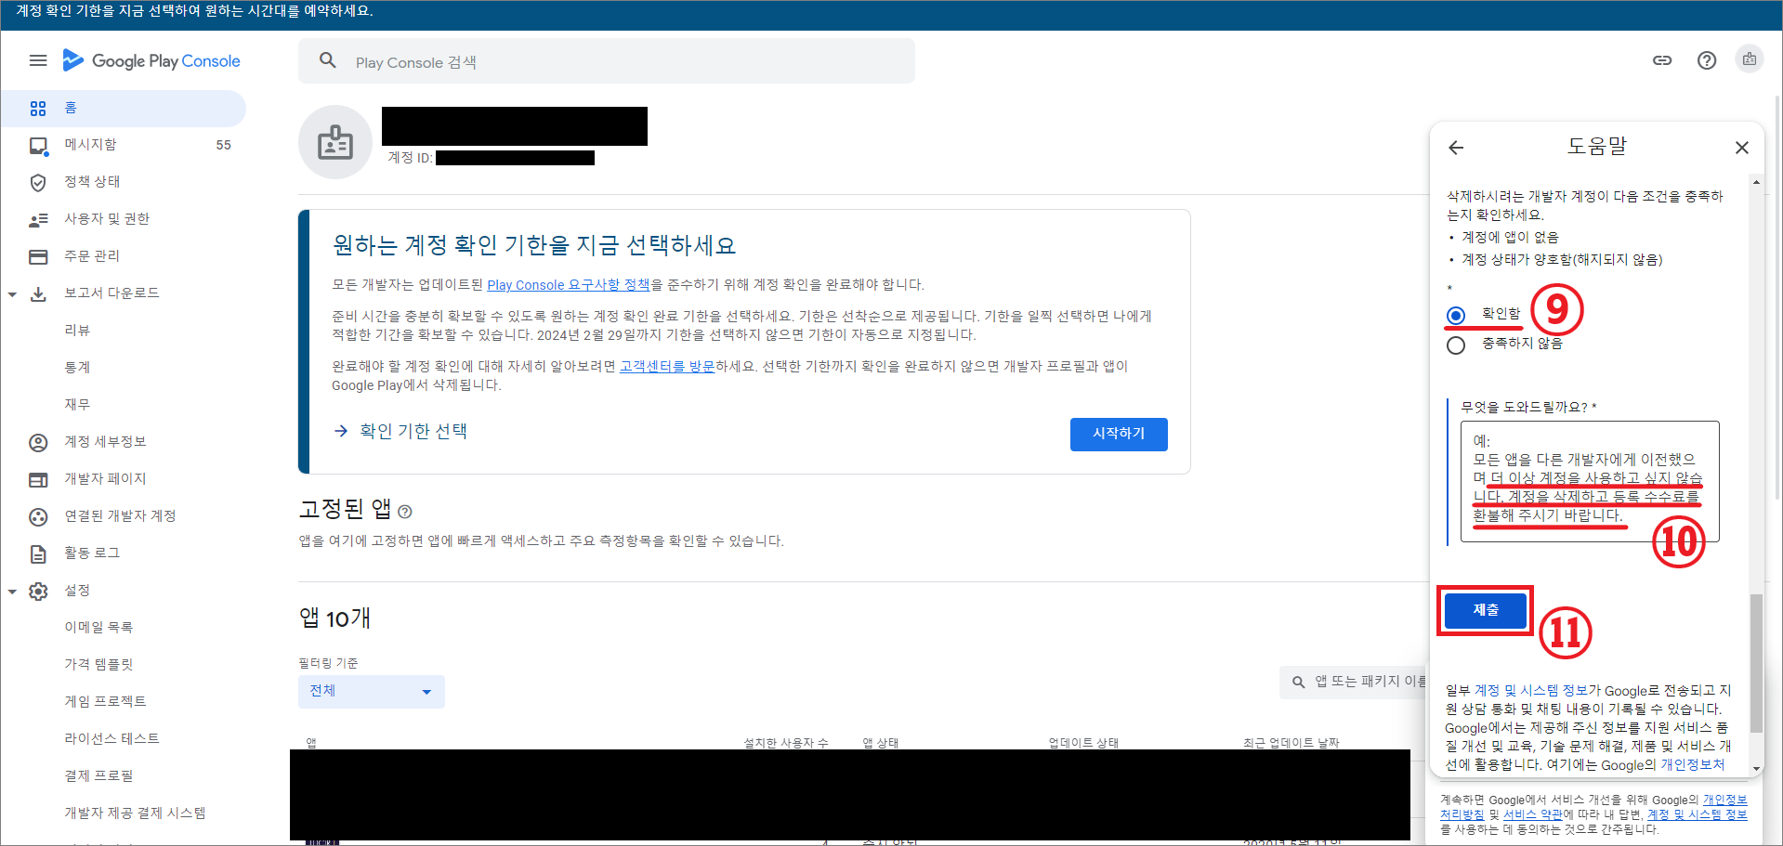The width and height of the screenshot is (1783, 846).
Task: Click the 주문 관리 card icon
Action: (x=38, y=256)
